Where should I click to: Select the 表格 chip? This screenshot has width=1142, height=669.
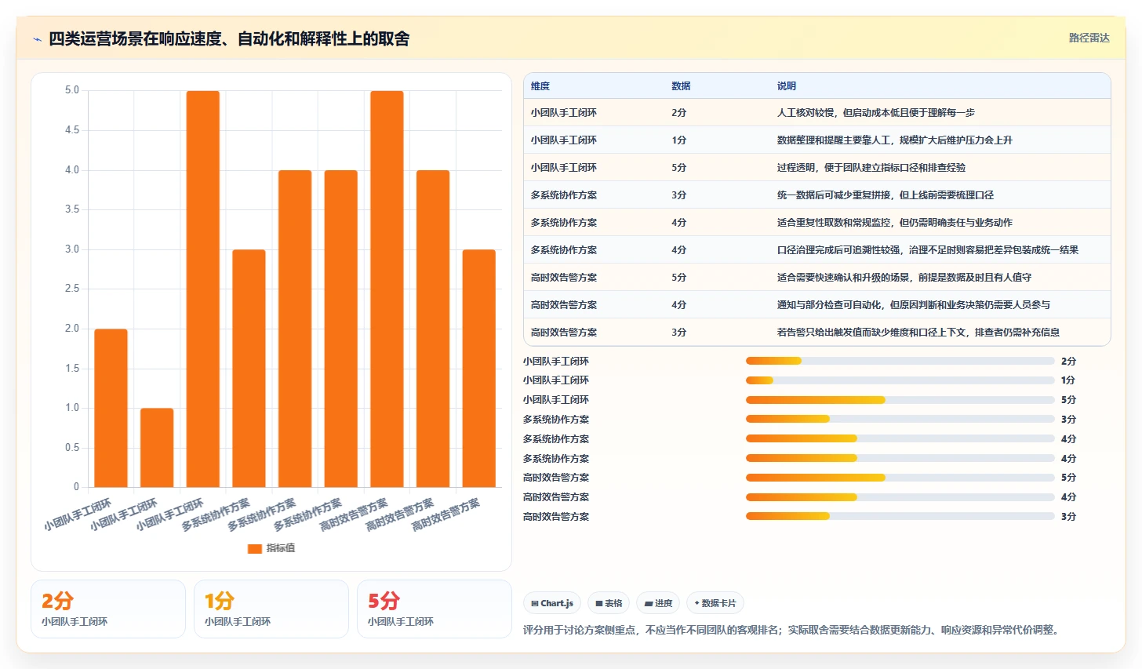point(609,603)
